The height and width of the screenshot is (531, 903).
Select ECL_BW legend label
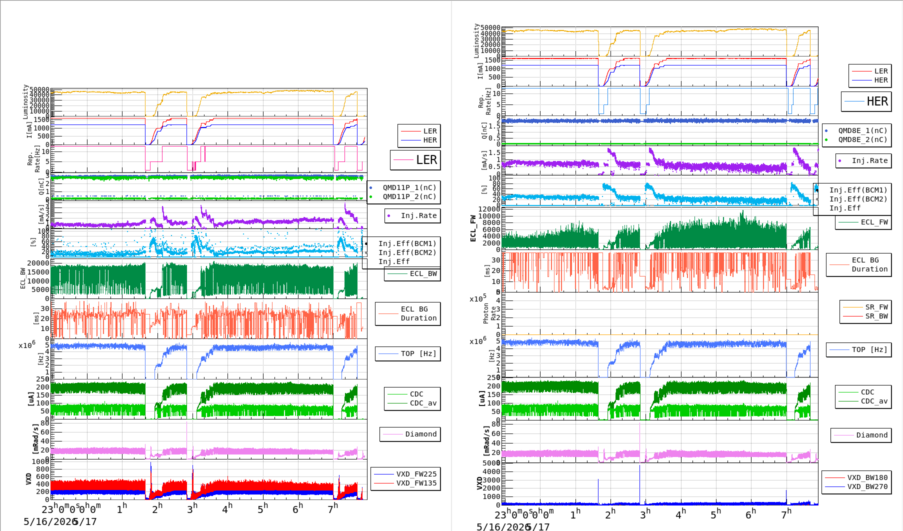click(413, 273)
